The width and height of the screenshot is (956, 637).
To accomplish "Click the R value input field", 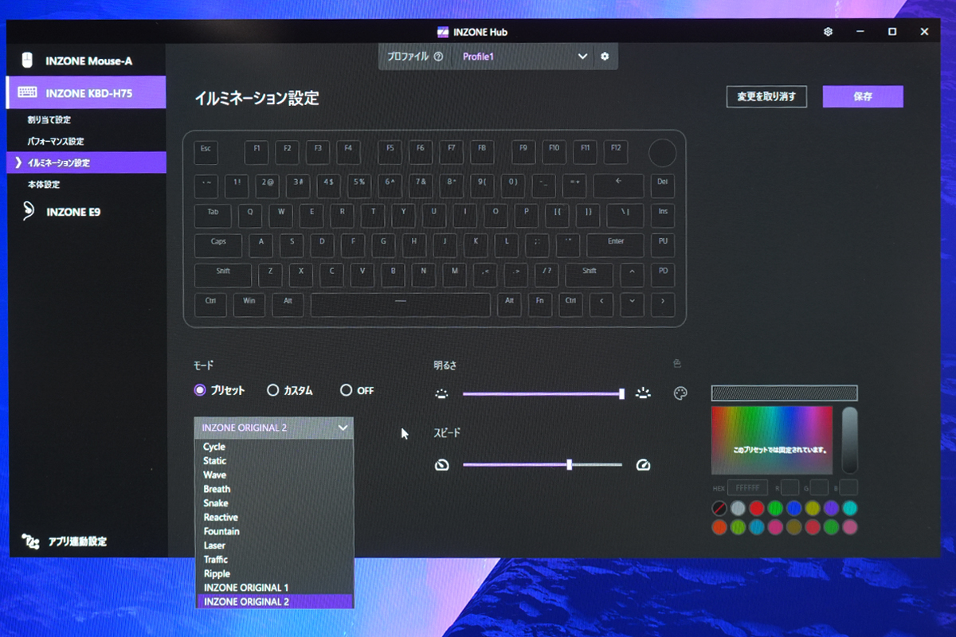I will click(x=789, y=487).
